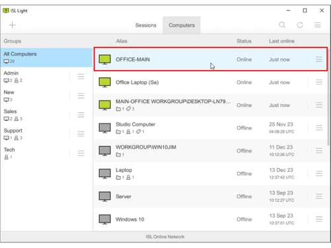The image size is (331, 248).
Task: Click the OFFICE-MAIN alias text
Action: pyautogui.click(x=132, y=60)
